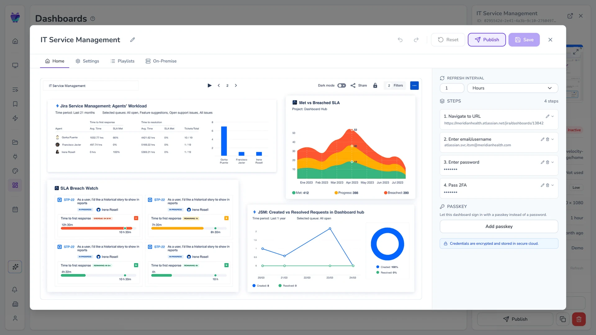Click the lock icon in dashboard preview

[375, 86]
